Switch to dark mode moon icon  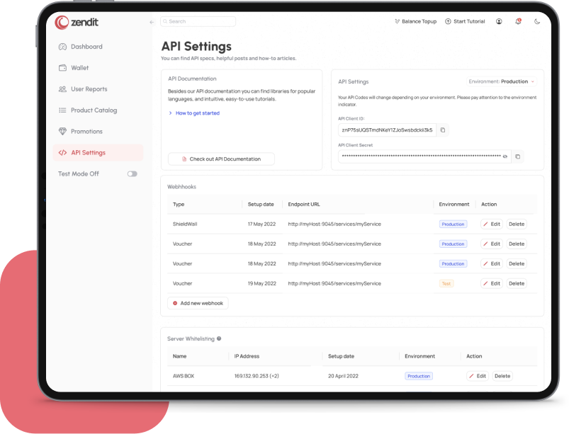(537, 21)
